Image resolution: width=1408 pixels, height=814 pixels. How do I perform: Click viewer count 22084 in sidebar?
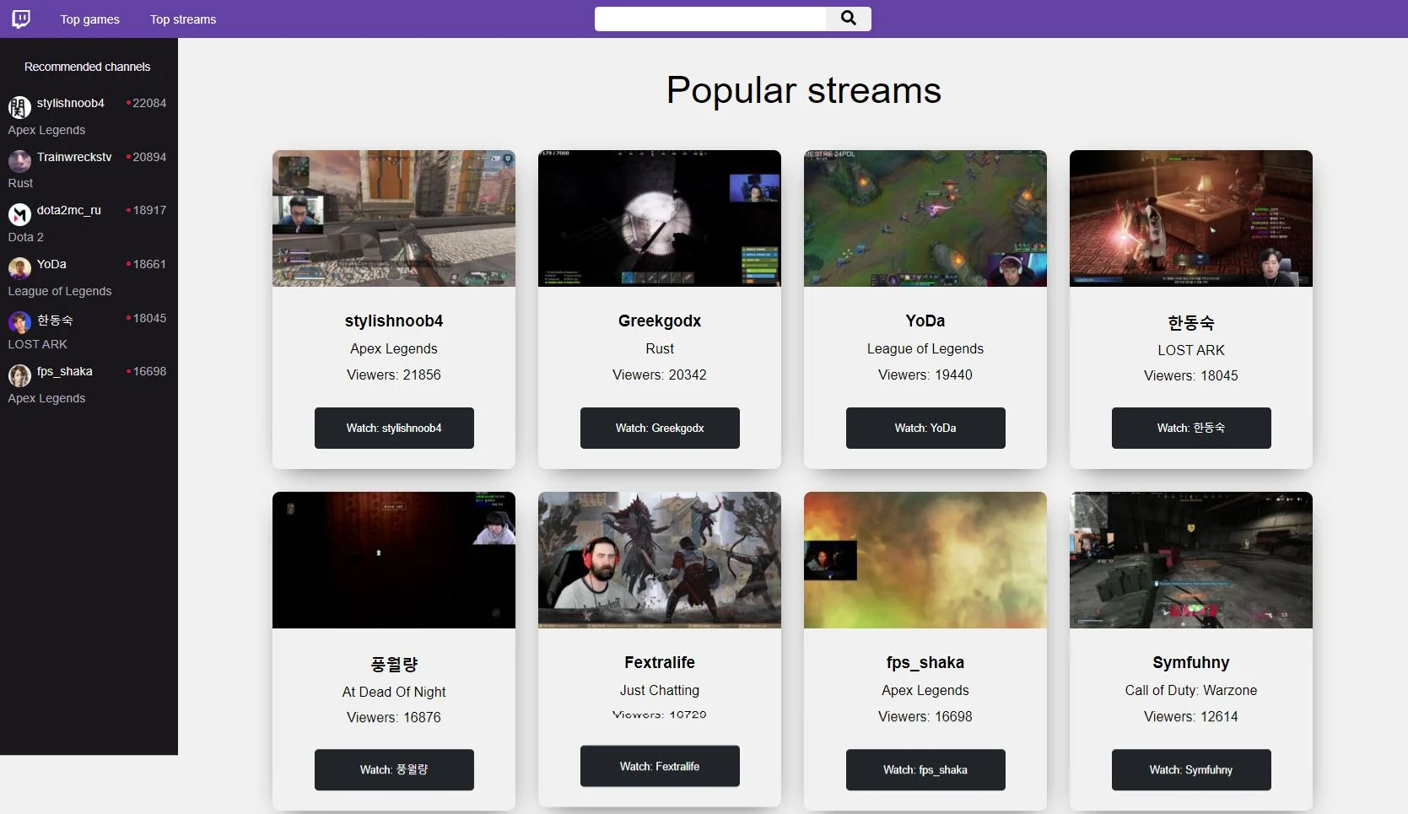[149, 103]
